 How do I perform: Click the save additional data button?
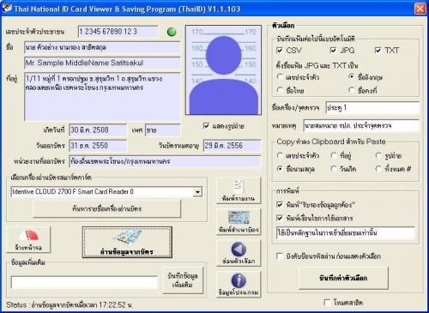pyautogui.click(x=183, y=280)
